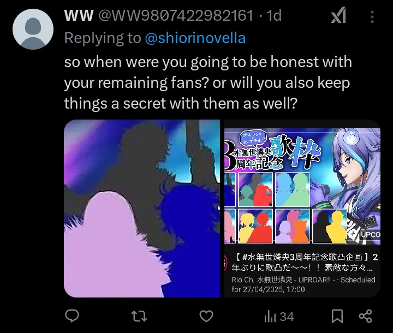The image size is (393, 333).
Task: Open the 1d timestamp link
Action: (x=273, y=15)
